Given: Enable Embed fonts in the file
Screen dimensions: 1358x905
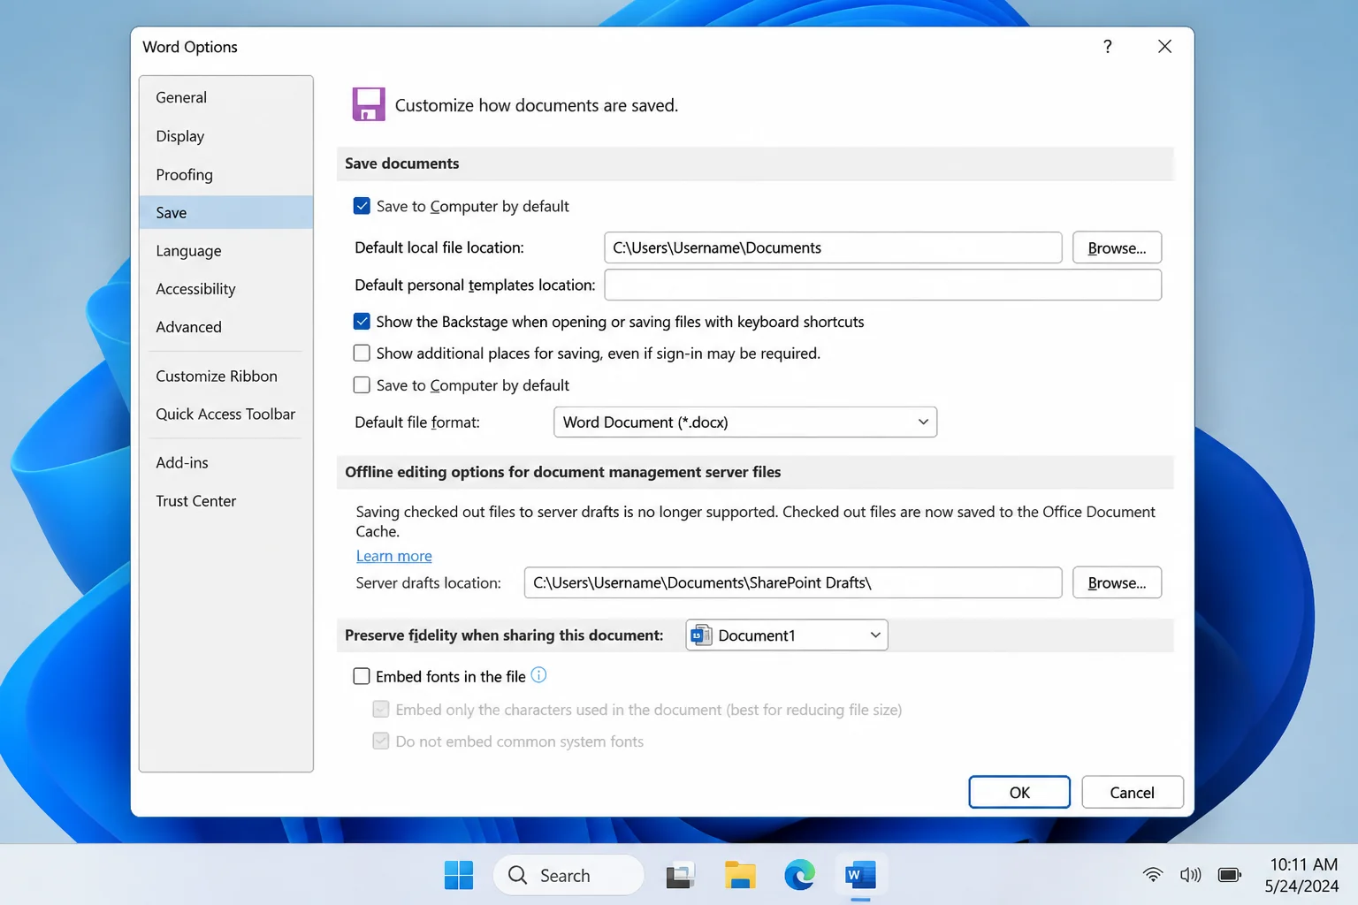Looking at the screenshot, I should pyautogui.click(x=362, y=676).
